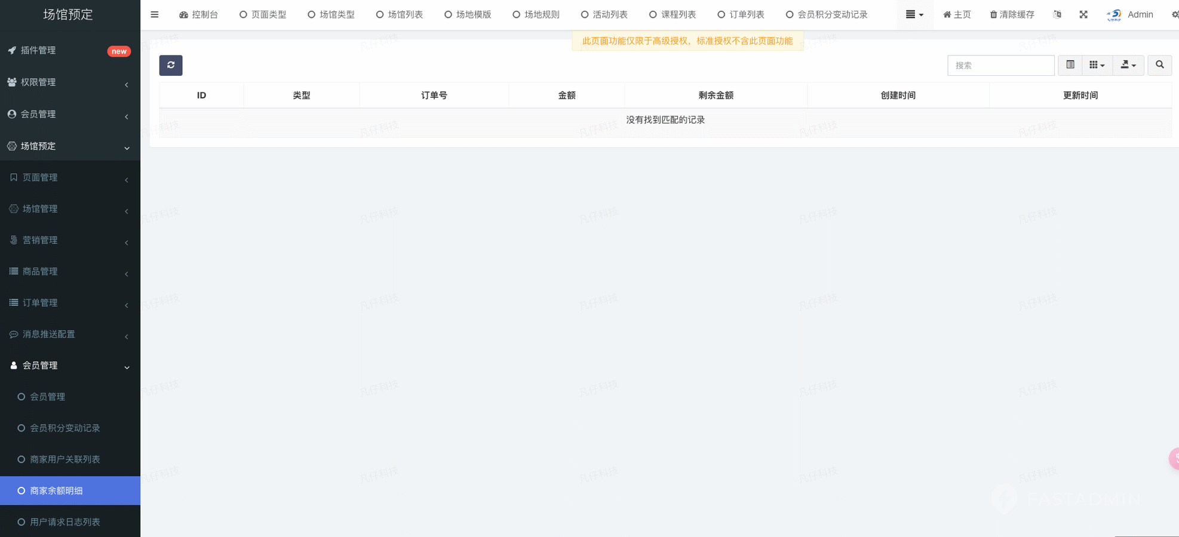Open the tab list dropdown menu
This screenshot has height=537, width=1179.
[x=914, y=15]
